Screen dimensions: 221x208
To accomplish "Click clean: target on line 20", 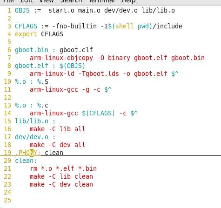I will [26, 161].
